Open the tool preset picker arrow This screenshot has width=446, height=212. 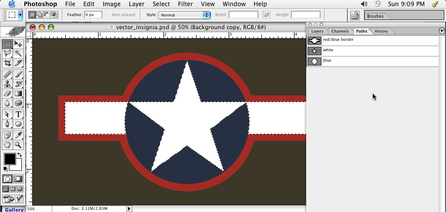tap(20, 15)
